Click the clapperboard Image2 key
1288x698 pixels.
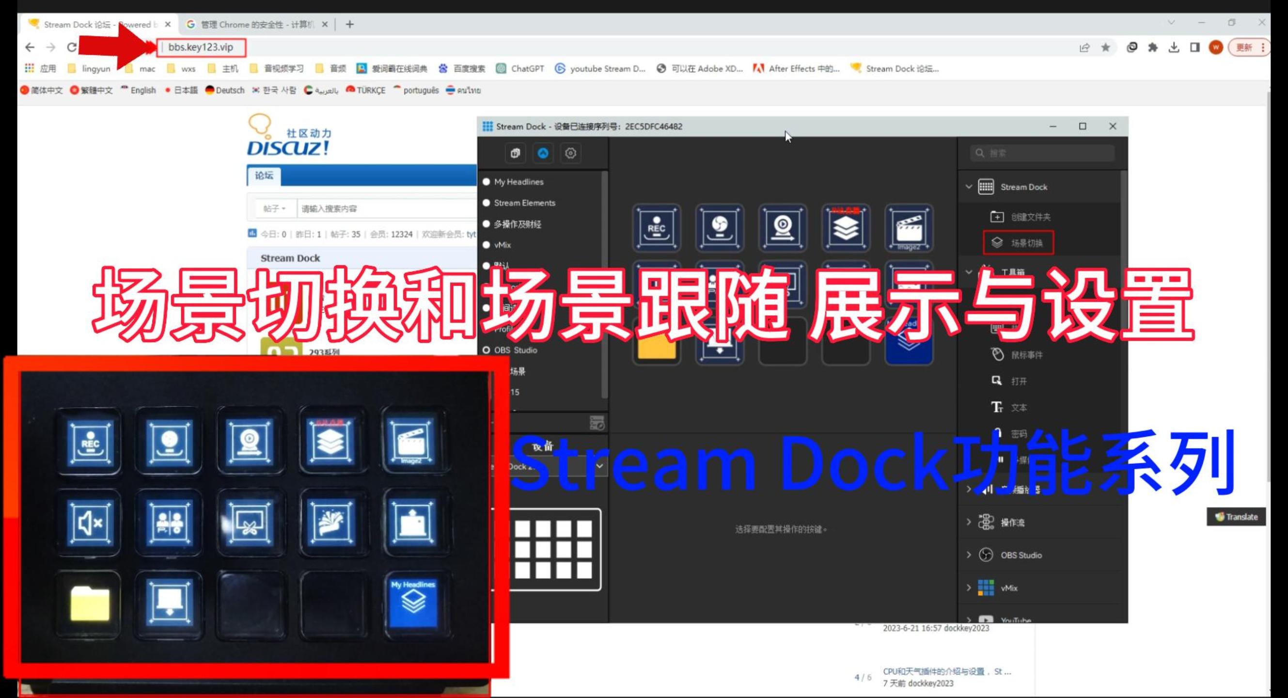[909, 228]
